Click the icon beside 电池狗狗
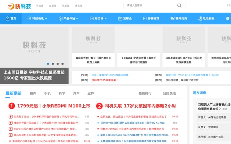The height and width of the screenshot is (144, 231). coord(200,18)
